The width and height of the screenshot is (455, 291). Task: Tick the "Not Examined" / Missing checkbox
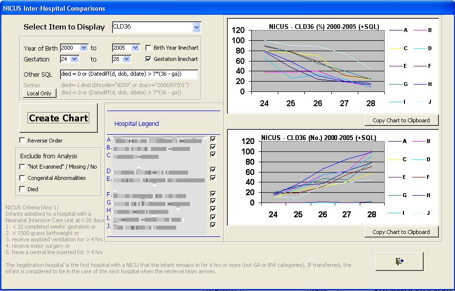23,167
